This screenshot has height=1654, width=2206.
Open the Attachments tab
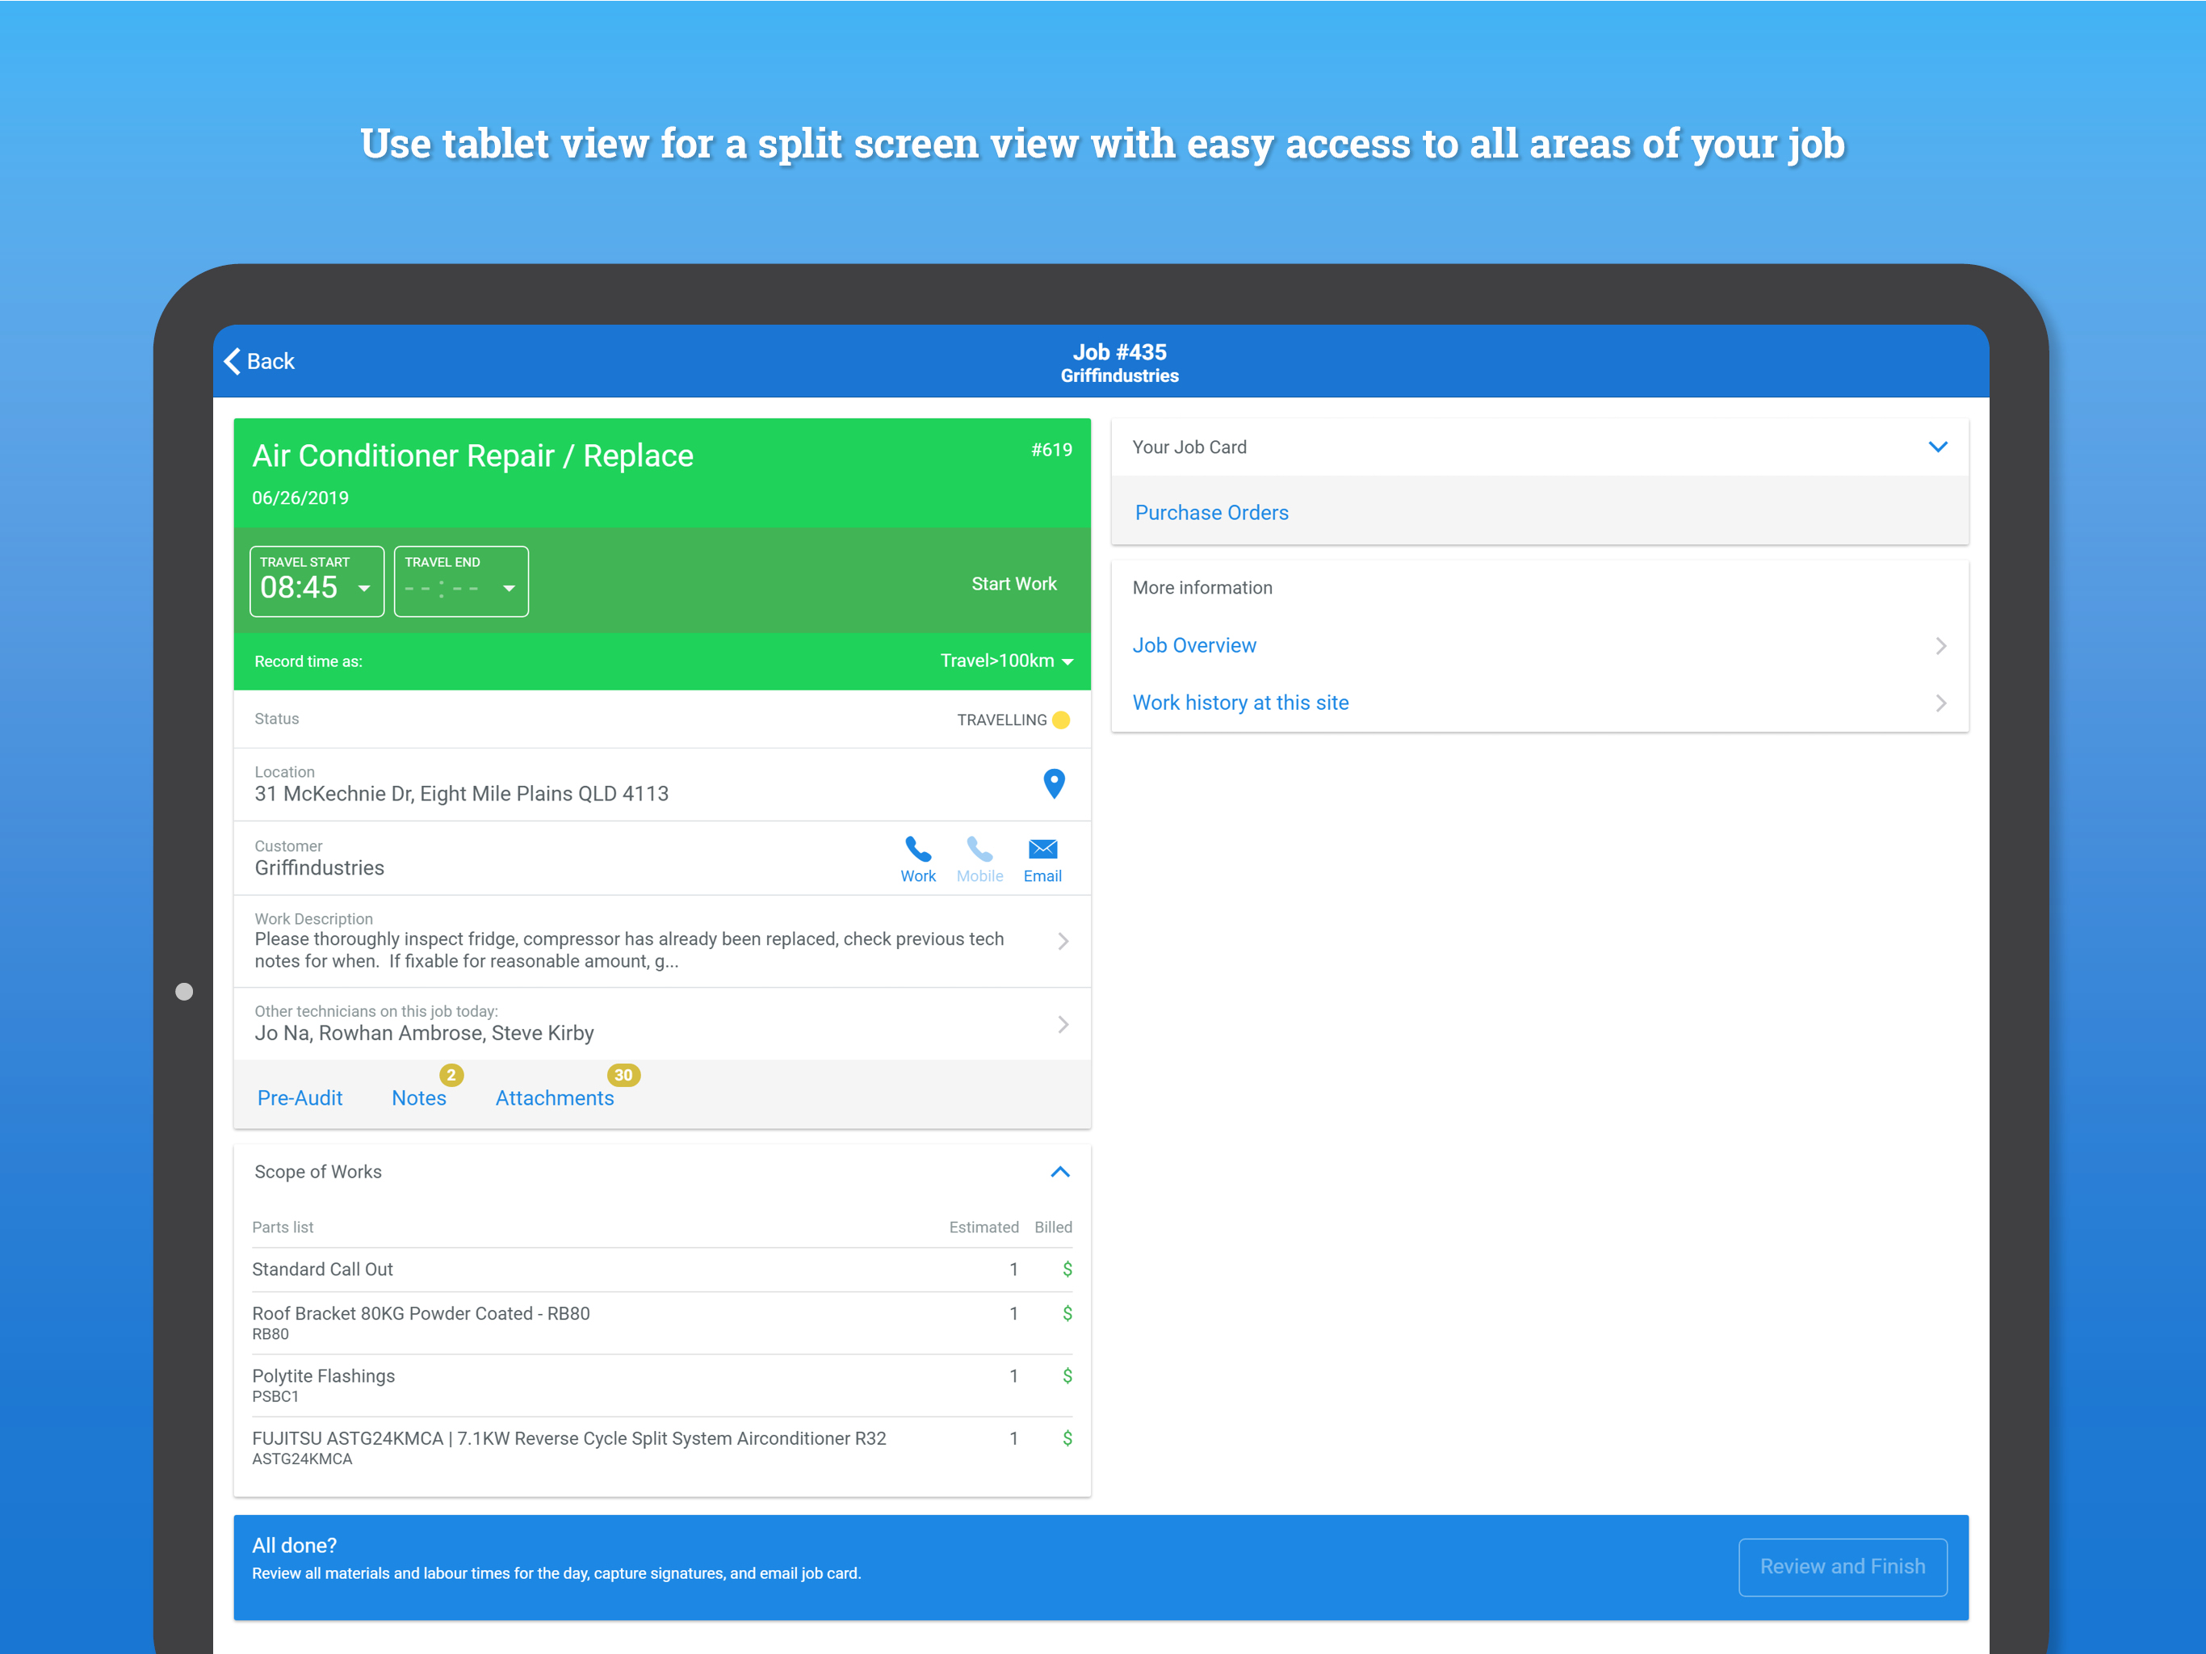click(x=555, y=1098)
